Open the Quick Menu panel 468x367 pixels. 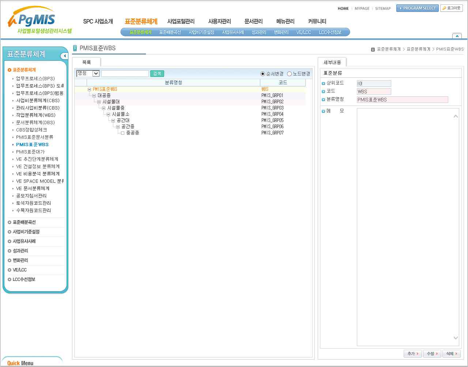[x=20, y=363]
